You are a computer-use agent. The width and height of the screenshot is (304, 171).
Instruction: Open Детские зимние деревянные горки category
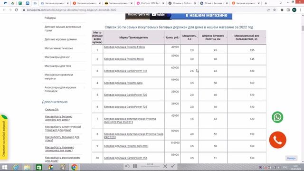63,28
